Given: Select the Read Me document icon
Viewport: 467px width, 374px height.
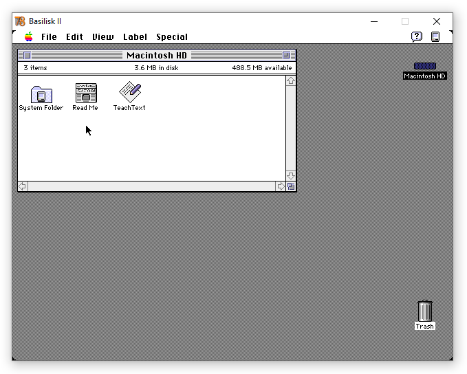Looking at the screenshot, I should [x=86, y=93].
